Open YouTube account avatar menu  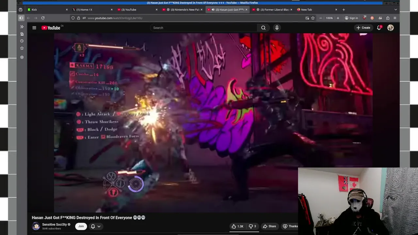pos(391,28)
